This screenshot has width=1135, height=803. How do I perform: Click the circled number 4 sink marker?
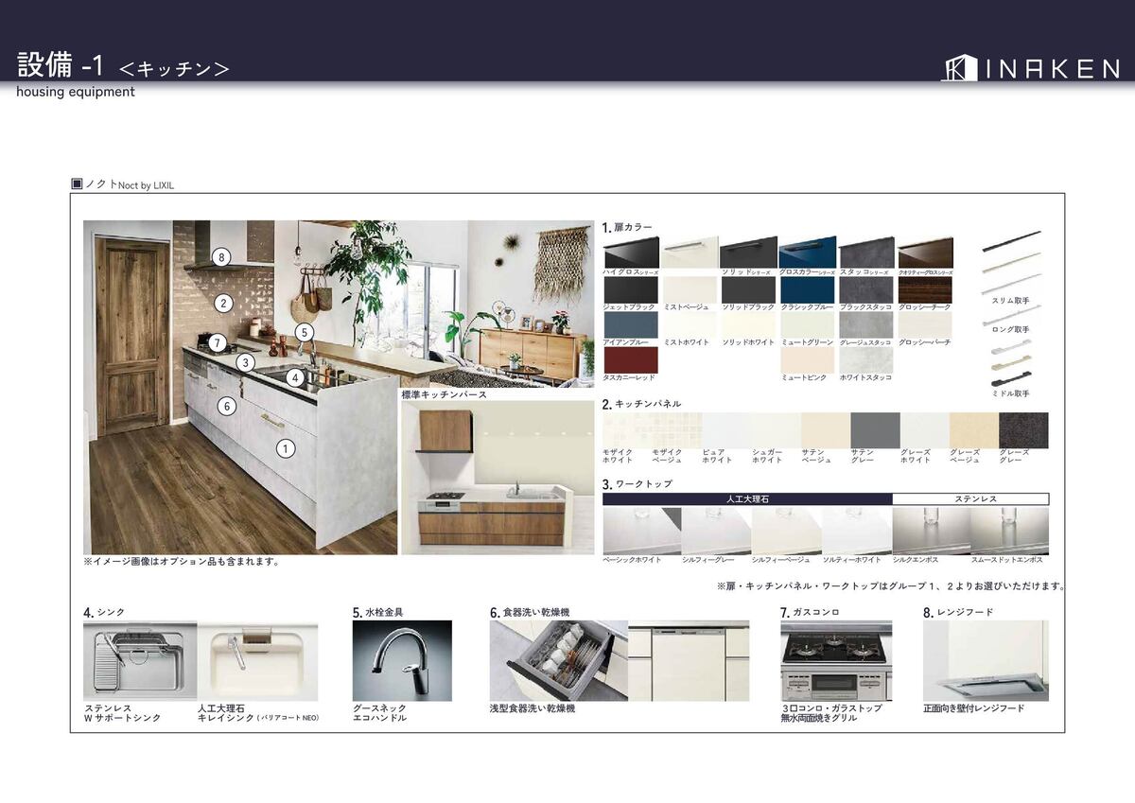tap(295, 378)
